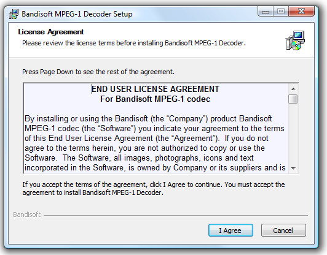The height and width of the screenshot is (255, 327).
Task: Click the I Agree button
Action: click(230, 230)
